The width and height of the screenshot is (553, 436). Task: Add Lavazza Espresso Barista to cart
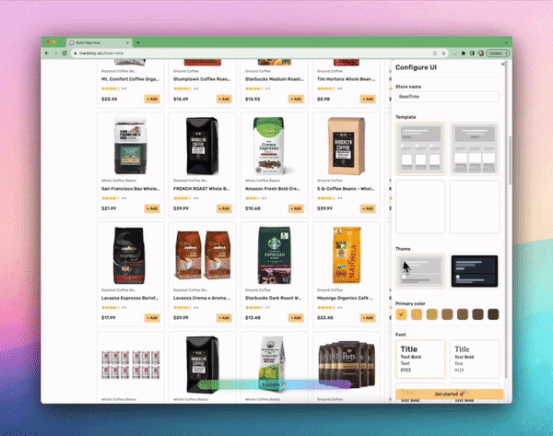point(152,318)
